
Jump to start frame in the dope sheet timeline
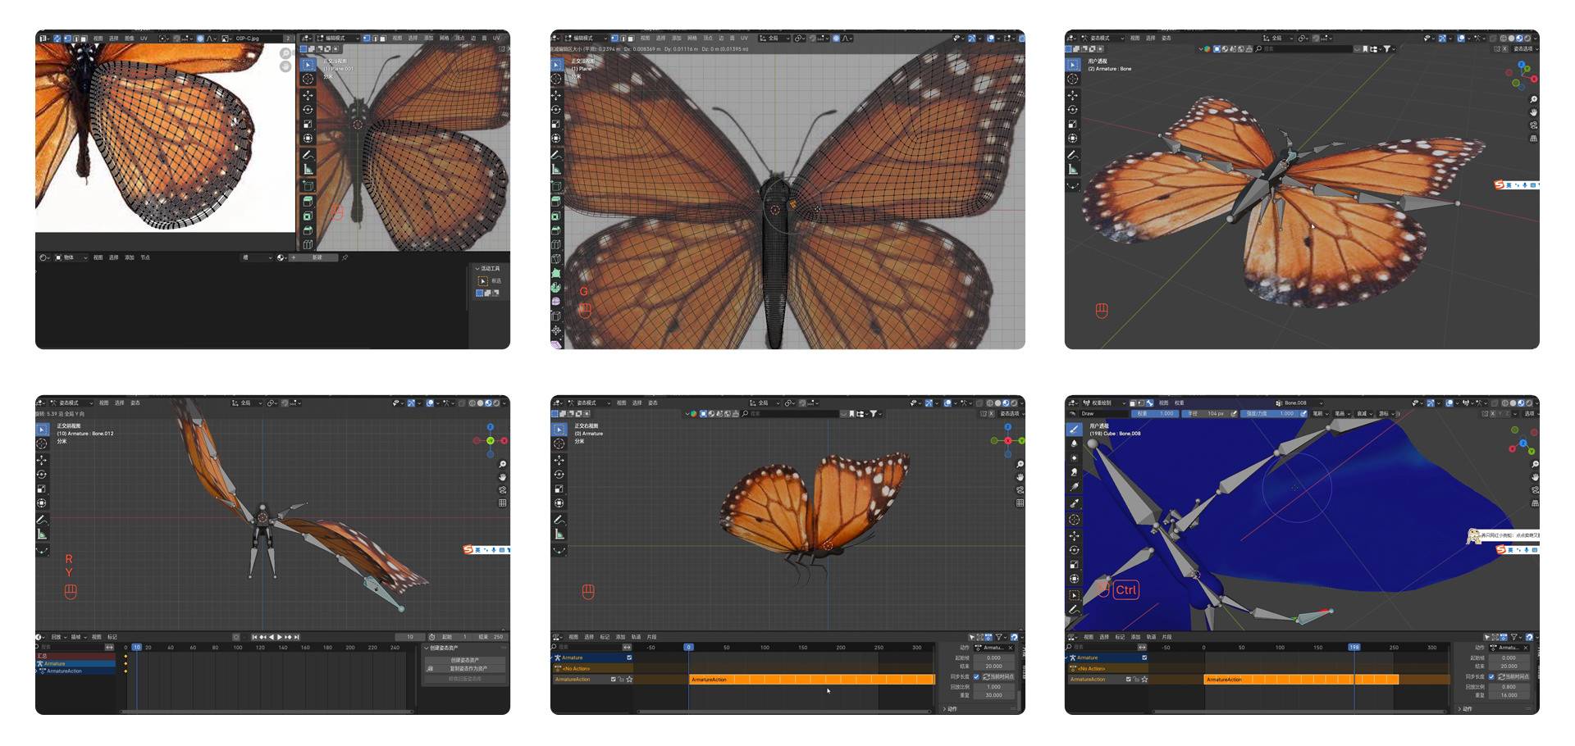point(254,637)
